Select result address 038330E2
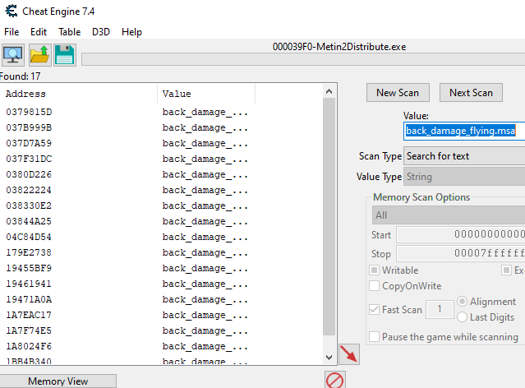The width and height of the screenshot is (525, 388). (x=29, y=206)
